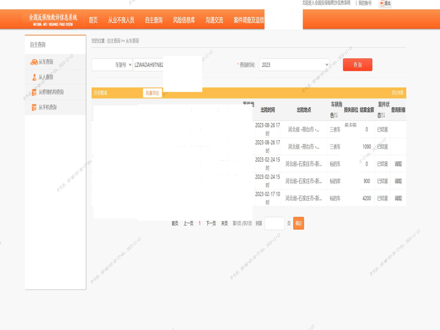This screenshot has height=330, width=440.
Task: Open 我的账号 link
Action: 365,3
